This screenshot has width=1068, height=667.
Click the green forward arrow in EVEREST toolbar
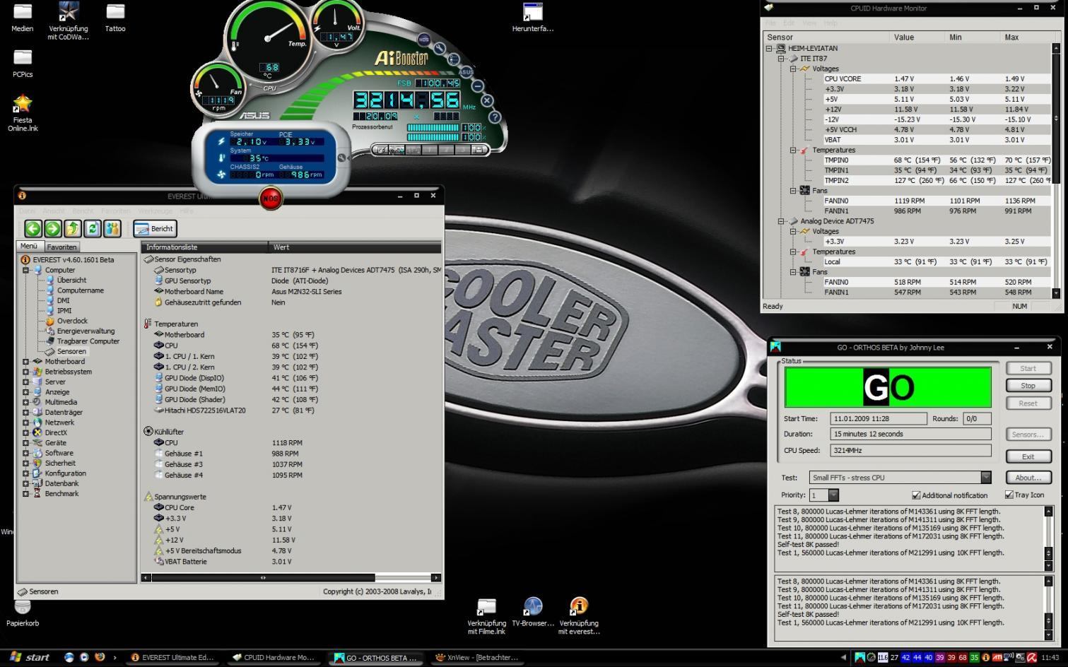point(52,228)
